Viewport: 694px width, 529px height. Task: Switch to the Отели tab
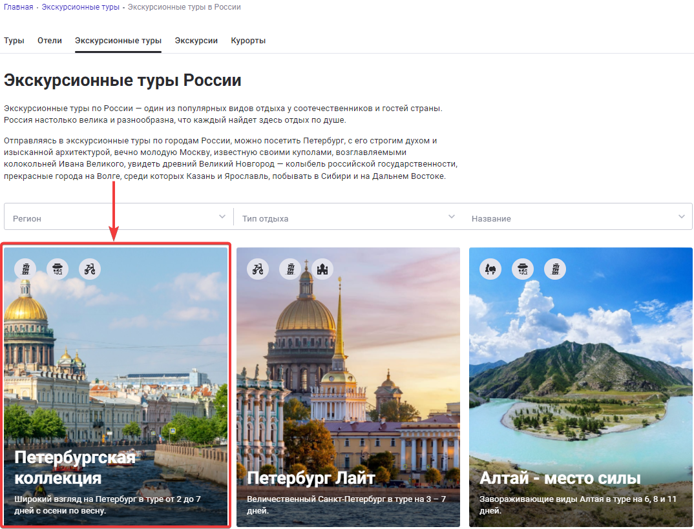click(x=50, y=41)
